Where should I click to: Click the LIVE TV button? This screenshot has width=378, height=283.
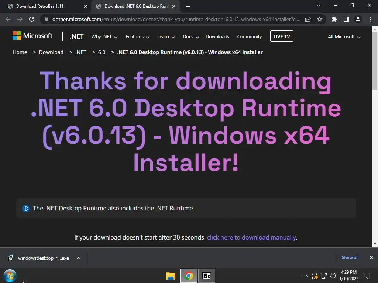[x=282, y=36]
